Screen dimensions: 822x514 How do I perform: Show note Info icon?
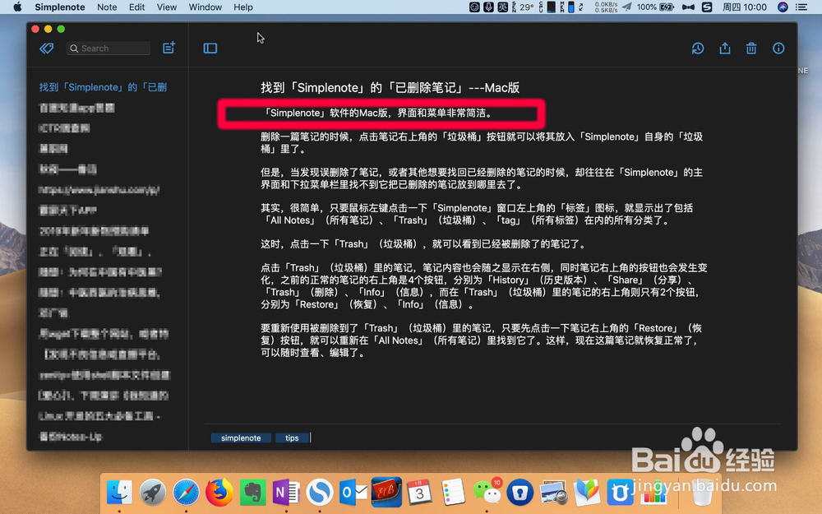[x=778, y=49]
